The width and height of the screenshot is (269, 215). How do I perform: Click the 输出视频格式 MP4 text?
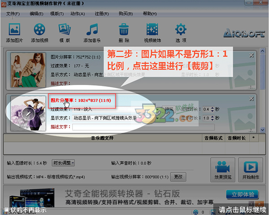pos(46,177)
